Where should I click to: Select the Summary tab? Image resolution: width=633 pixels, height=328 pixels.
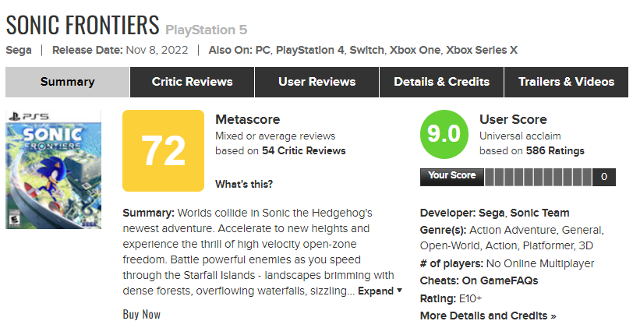(67, 82)
